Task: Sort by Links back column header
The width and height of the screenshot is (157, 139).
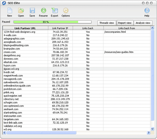Action: pos(88,28)
